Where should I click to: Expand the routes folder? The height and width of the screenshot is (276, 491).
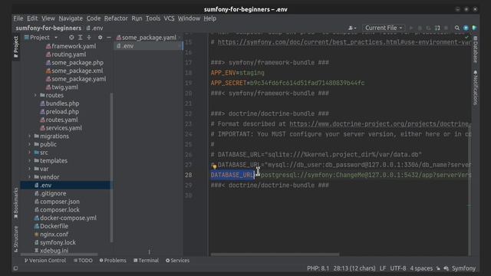point(35,95)
